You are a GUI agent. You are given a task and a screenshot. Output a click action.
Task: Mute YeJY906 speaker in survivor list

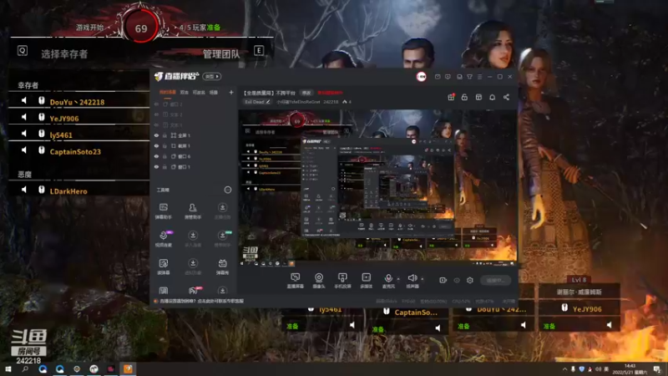(x=24, y=117)
